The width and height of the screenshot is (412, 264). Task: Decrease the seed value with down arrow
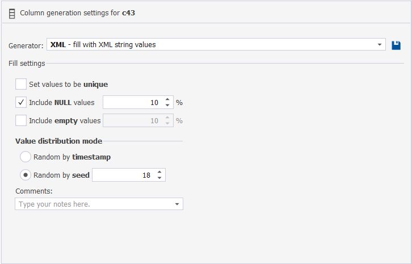tap(159, 178)
